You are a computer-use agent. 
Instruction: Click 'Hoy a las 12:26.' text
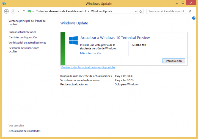tap(125, 80)
